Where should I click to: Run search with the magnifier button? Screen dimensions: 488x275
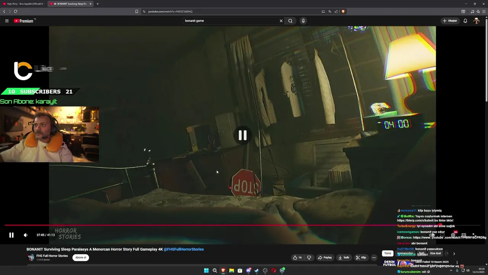(x=290, y=21)
